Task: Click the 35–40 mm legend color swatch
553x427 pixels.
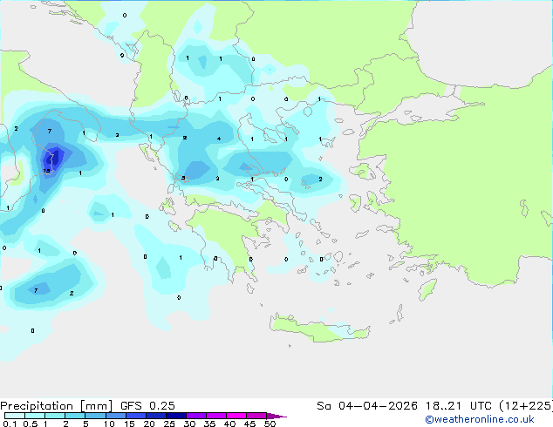Action: [x=215, y=416]
